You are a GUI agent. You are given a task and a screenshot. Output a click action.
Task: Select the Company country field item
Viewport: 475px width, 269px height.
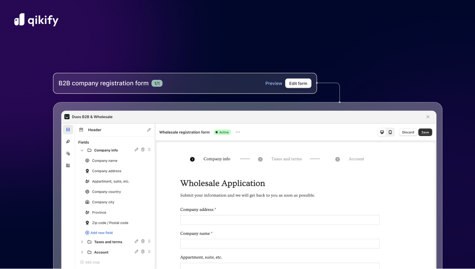coord(106,192)
